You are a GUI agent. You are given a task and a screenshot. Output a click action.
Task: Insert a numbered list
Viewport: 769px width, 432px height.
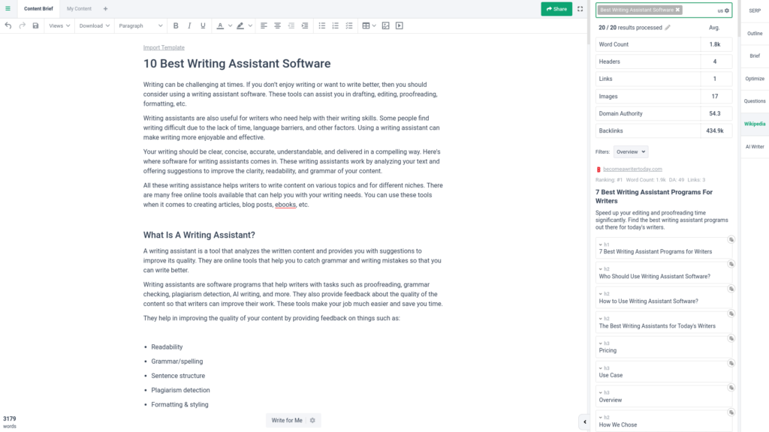[x=336, y=25]
